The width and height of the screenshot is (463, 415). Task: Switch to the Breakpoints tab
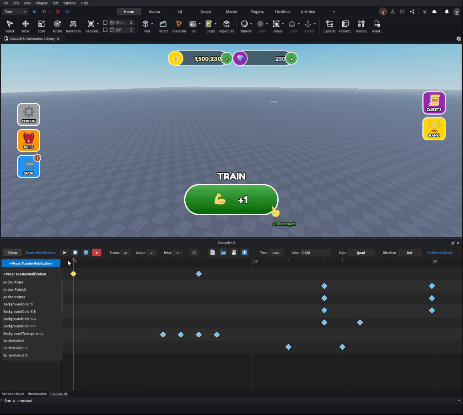point(37,394)
